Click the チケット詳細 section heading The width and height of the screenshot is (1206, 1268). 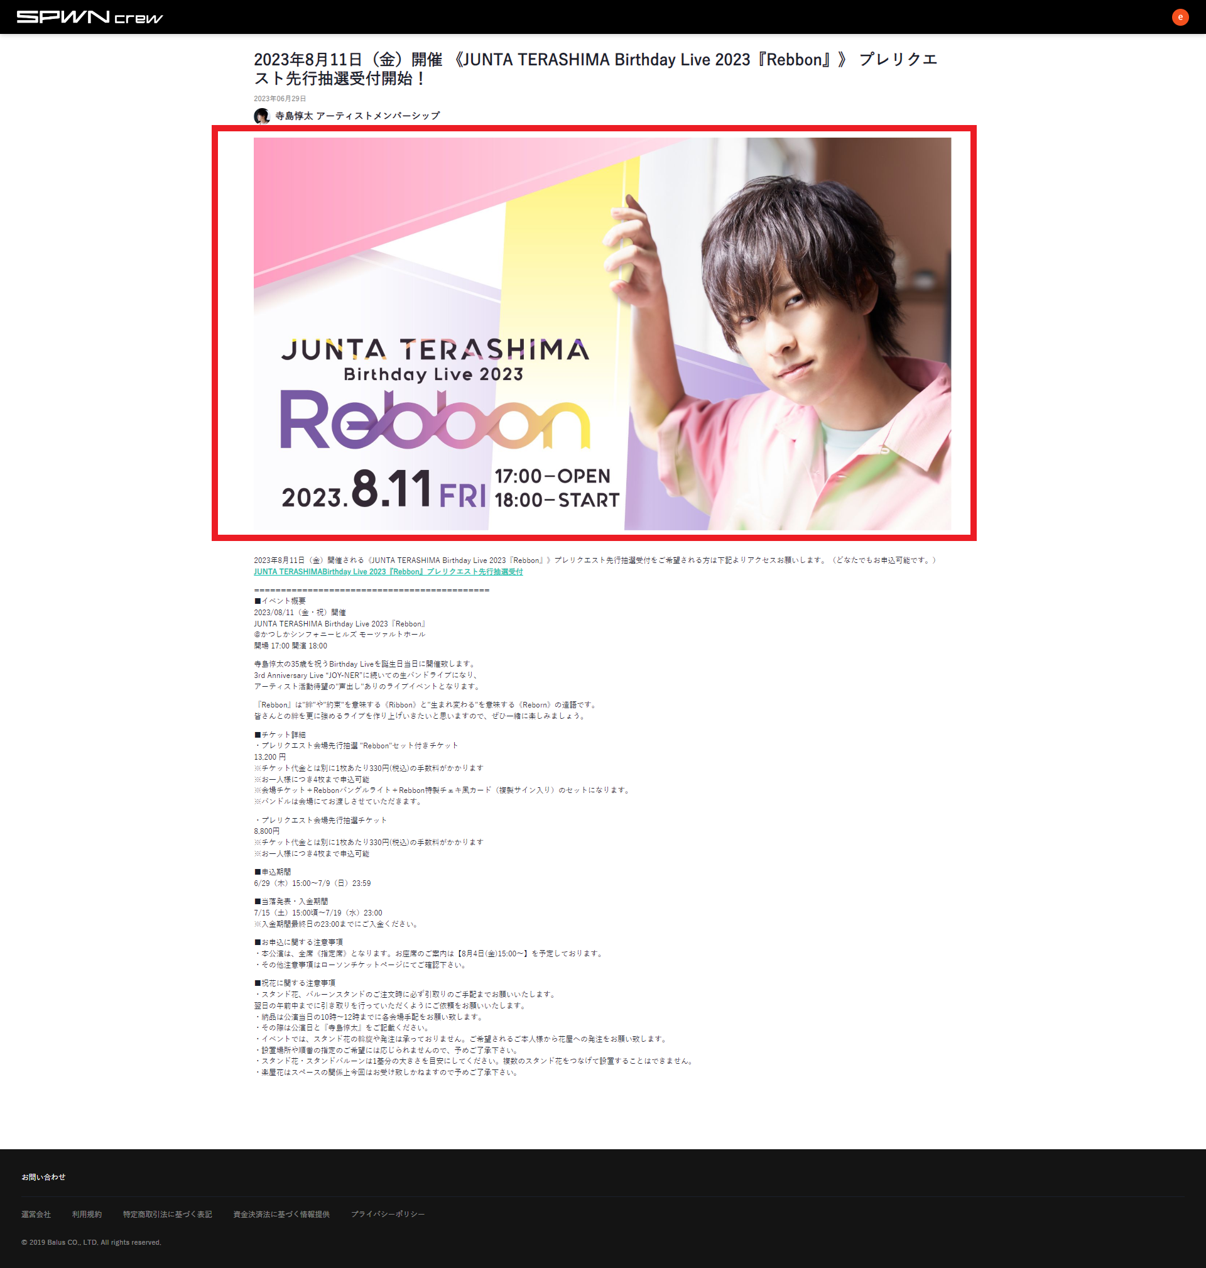pyautogui.click(x=280, y=734)
